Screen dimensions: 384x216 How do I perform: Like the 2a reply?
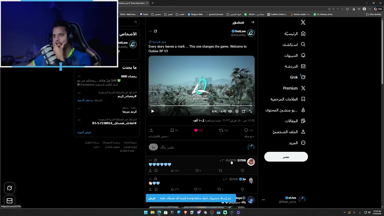(195, 189)
